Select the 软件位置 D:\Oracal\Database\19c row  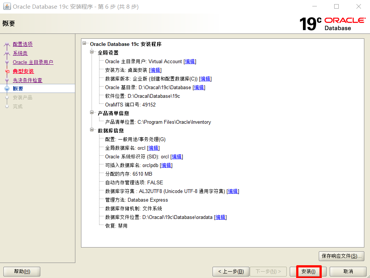pos(142,96)
